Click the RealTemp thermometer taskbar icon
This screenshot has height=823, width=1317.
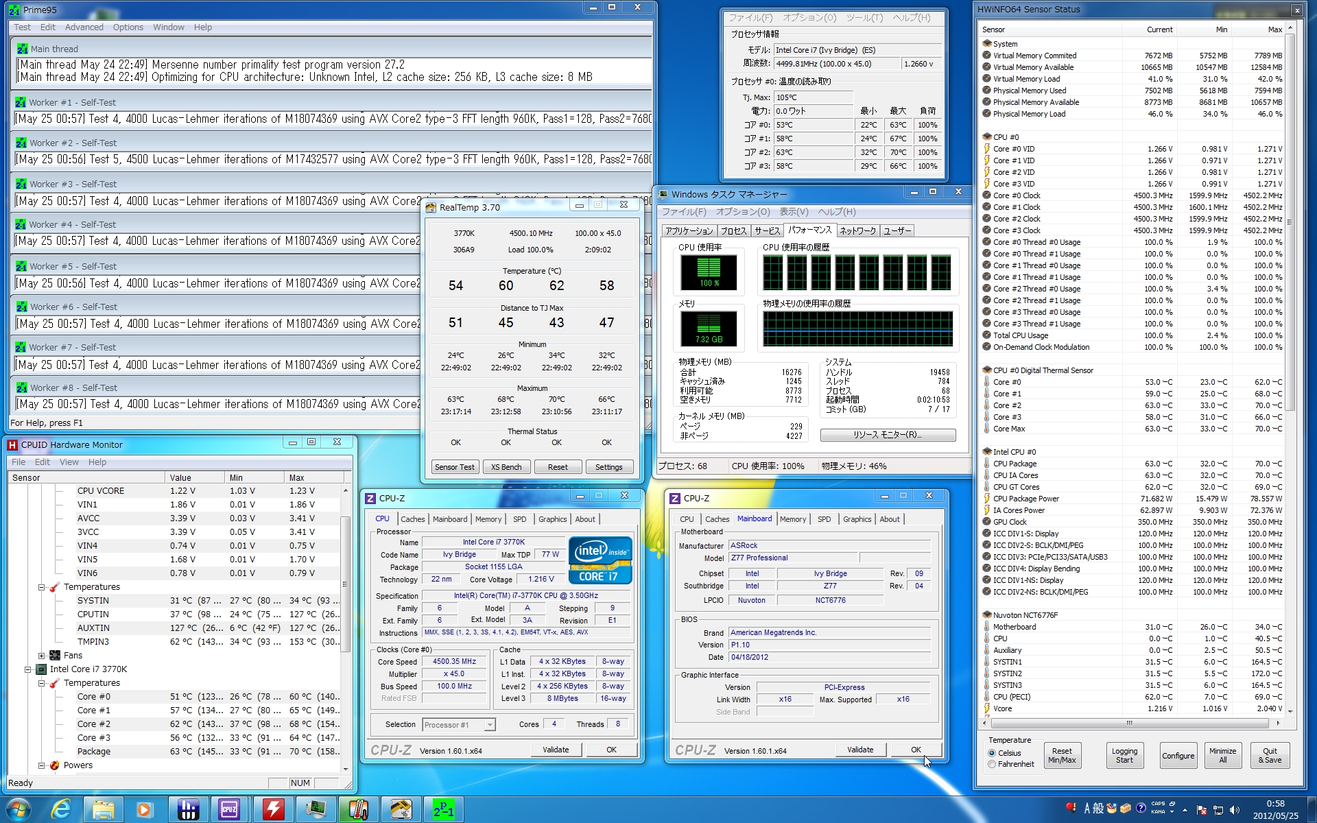358,809
